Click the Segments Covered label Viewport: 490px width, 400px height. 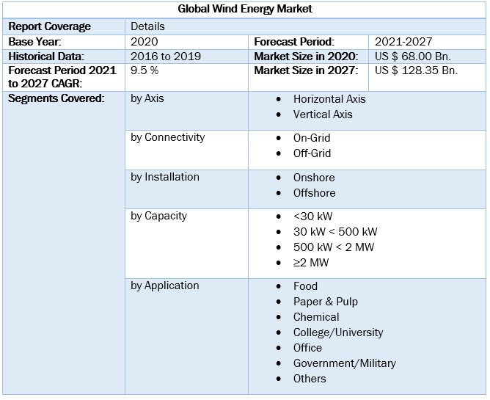click(56, 98)
